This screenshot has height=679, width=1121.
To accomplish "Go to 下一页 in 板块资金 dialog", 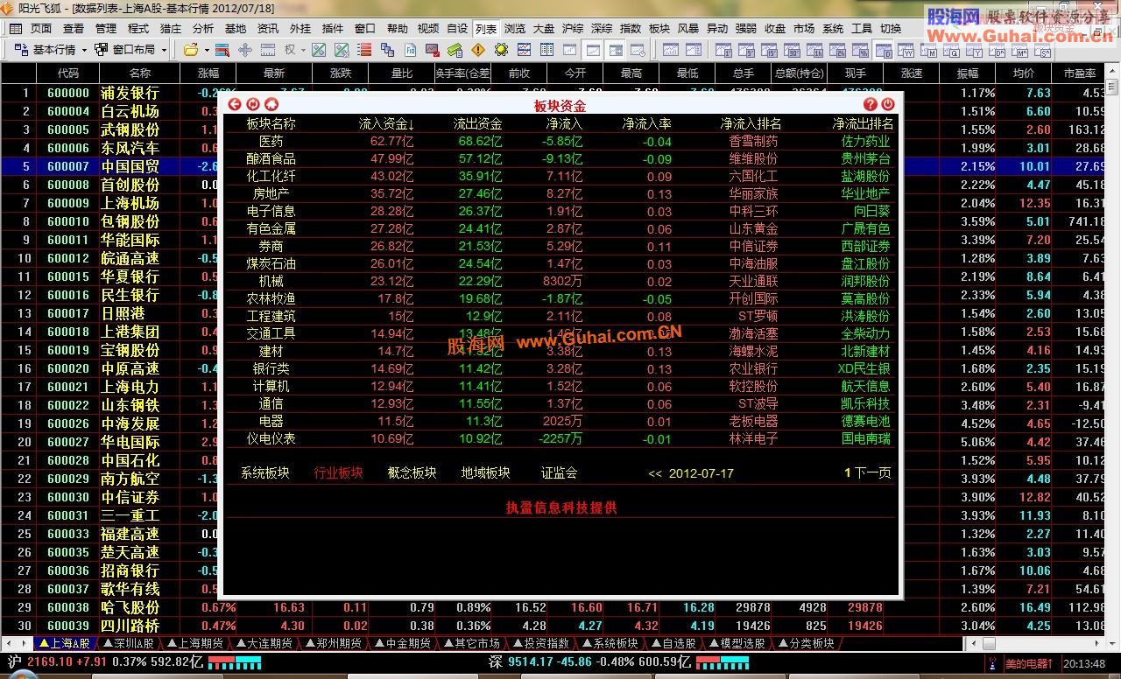I will click(872, 473).
